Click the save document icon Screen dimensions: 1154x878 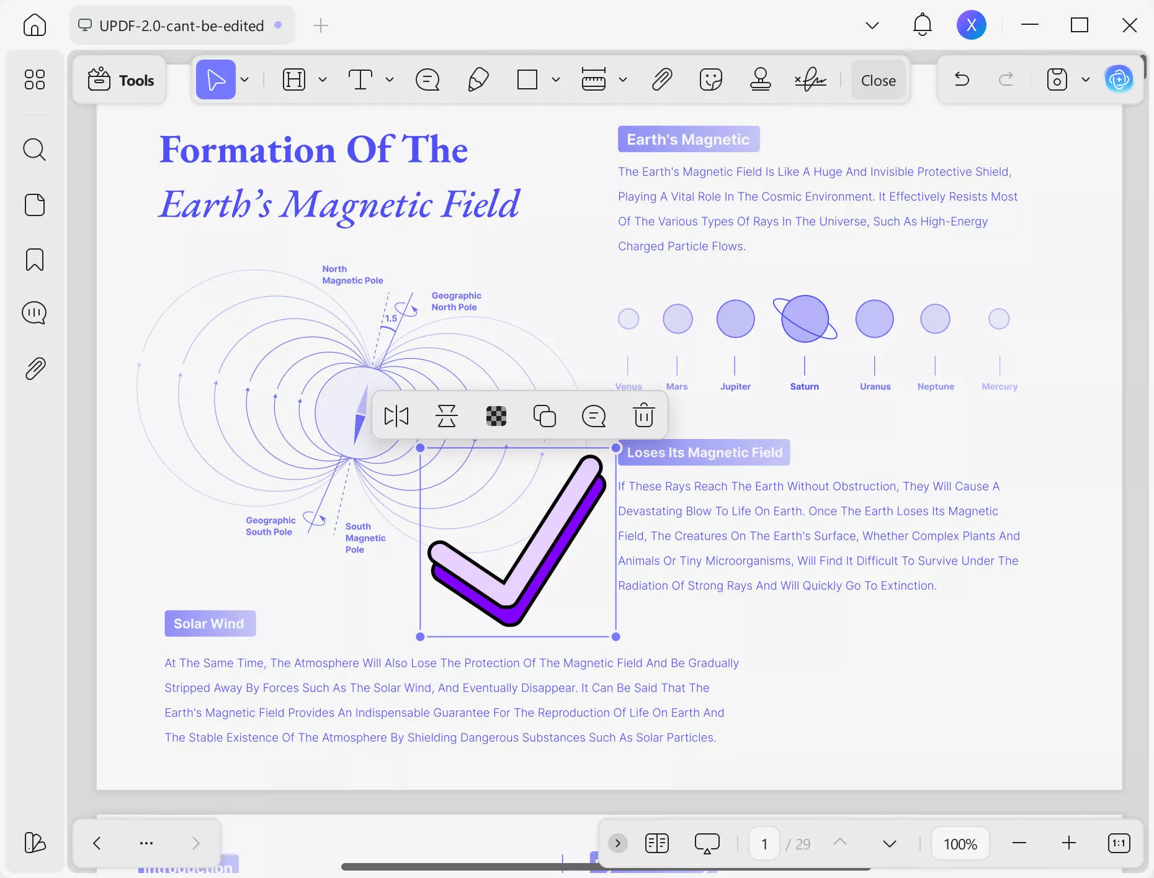point(1057,79)
